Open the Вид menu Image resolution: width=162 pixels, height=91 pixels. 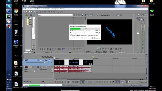35,9
